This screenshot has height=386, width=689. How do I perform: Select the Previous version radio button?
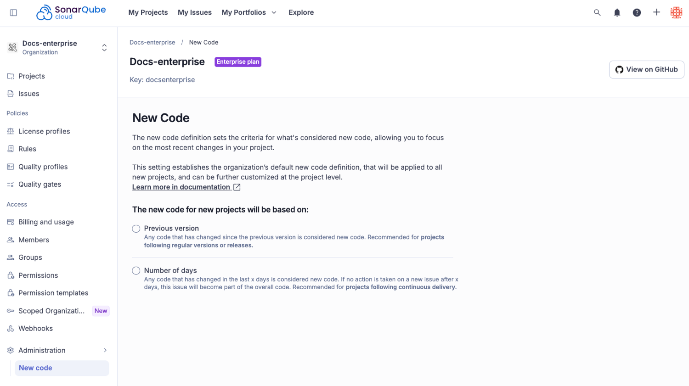[136, 229]
